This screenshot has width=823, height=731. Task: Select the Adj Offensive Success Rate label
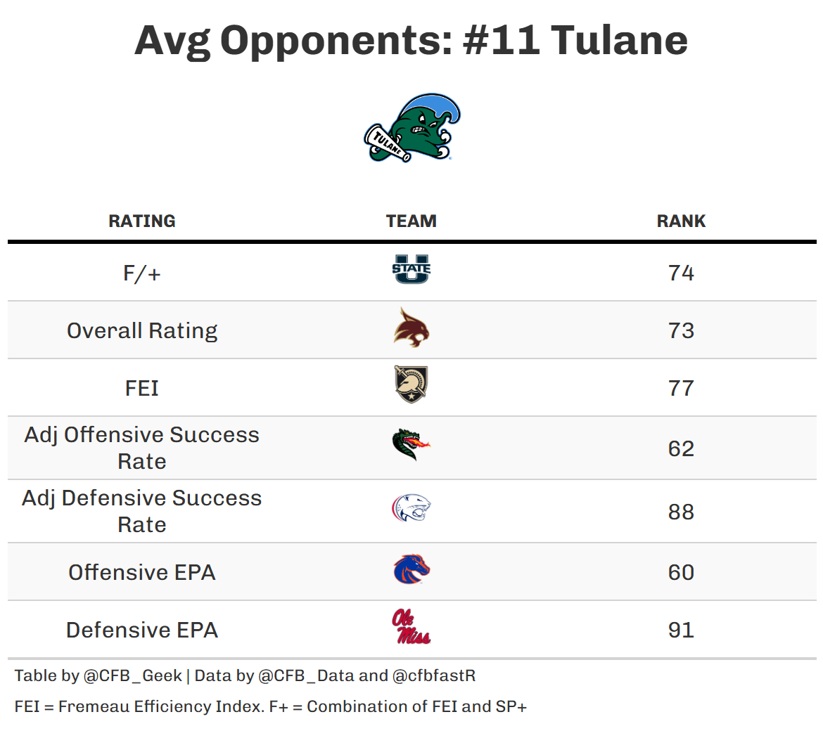142,448
